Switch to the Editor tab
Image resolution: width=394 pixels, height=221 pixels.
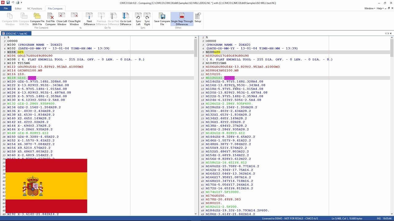[18, 9]
